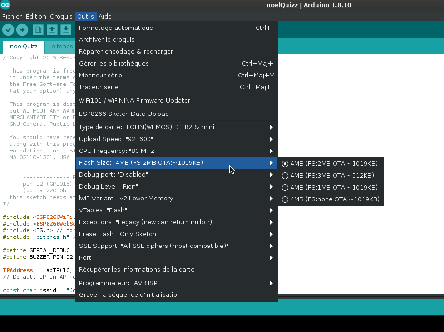Viewport: 444px width, 332px height.
Task: Expand the SSL Support submenu
Action: pyautogui.click(x=177, y=246)
